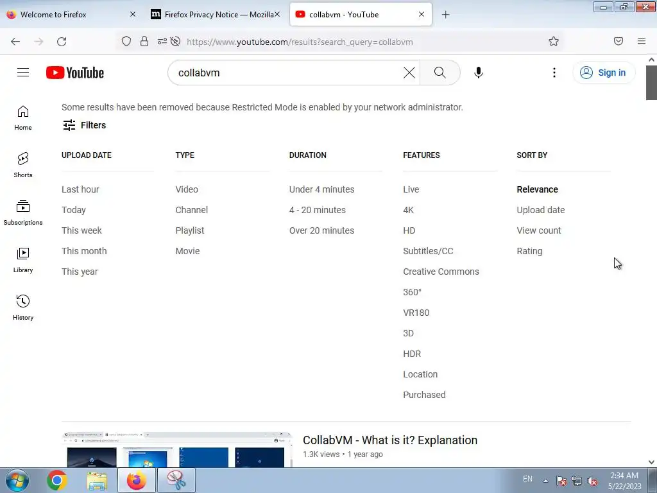Screen dimensions: 657x493
Task: Enable the Creative Commons filter
Action: [441, 272]
